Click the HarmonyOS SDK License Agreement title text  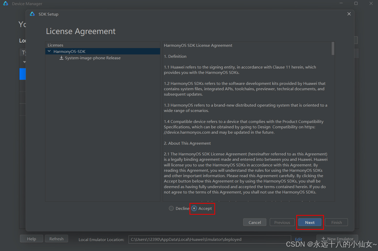point(198,45)
